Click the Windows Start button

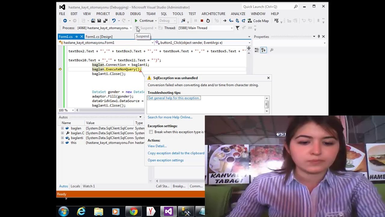(64, 212)
